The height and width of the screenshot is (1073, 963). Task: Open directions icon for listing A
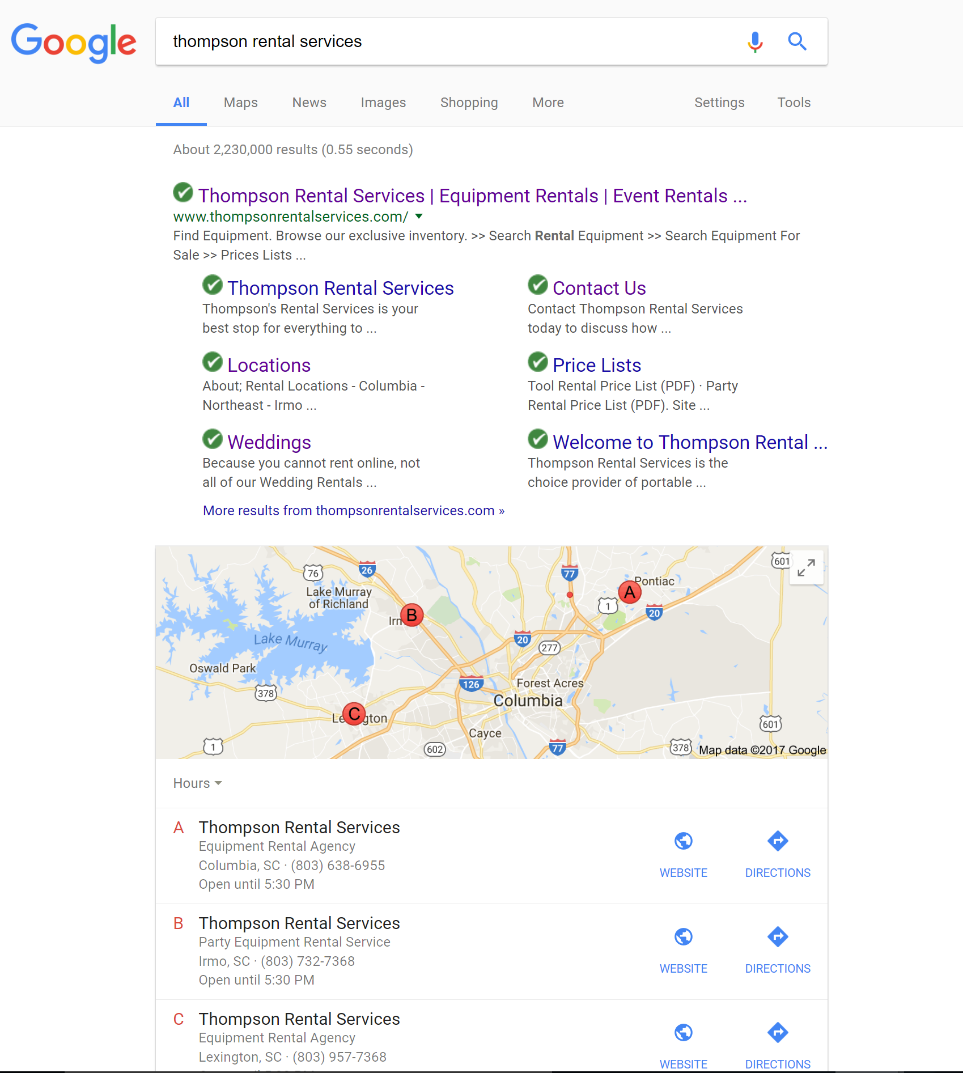click(x=778, y=841)
